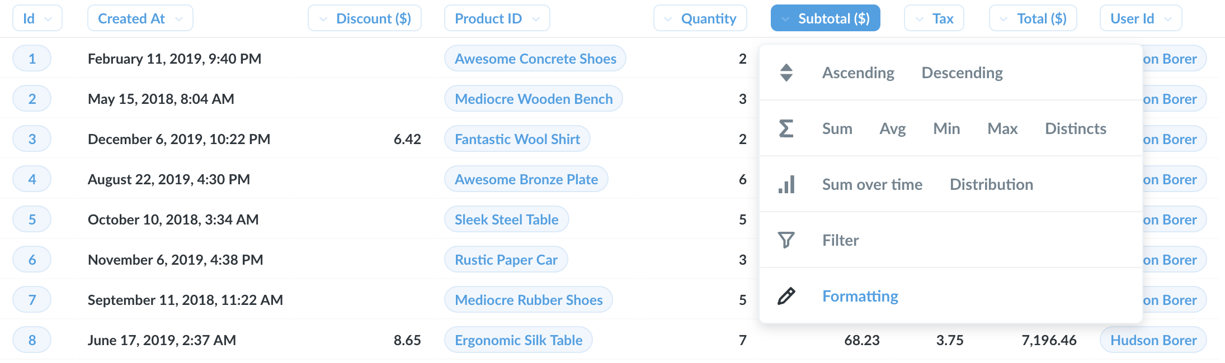Click the Hudson Borer user badge on row 8

1153,340
